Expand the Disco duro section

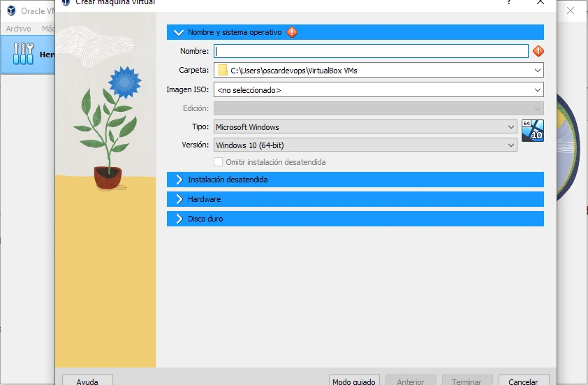click(x=355, y=219)
